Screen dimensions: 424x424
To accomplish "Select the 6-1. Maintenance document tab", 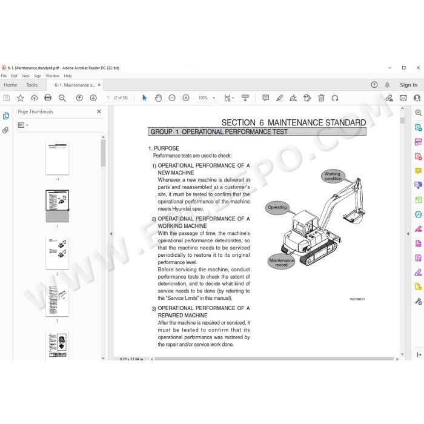I will click(75, 85).
